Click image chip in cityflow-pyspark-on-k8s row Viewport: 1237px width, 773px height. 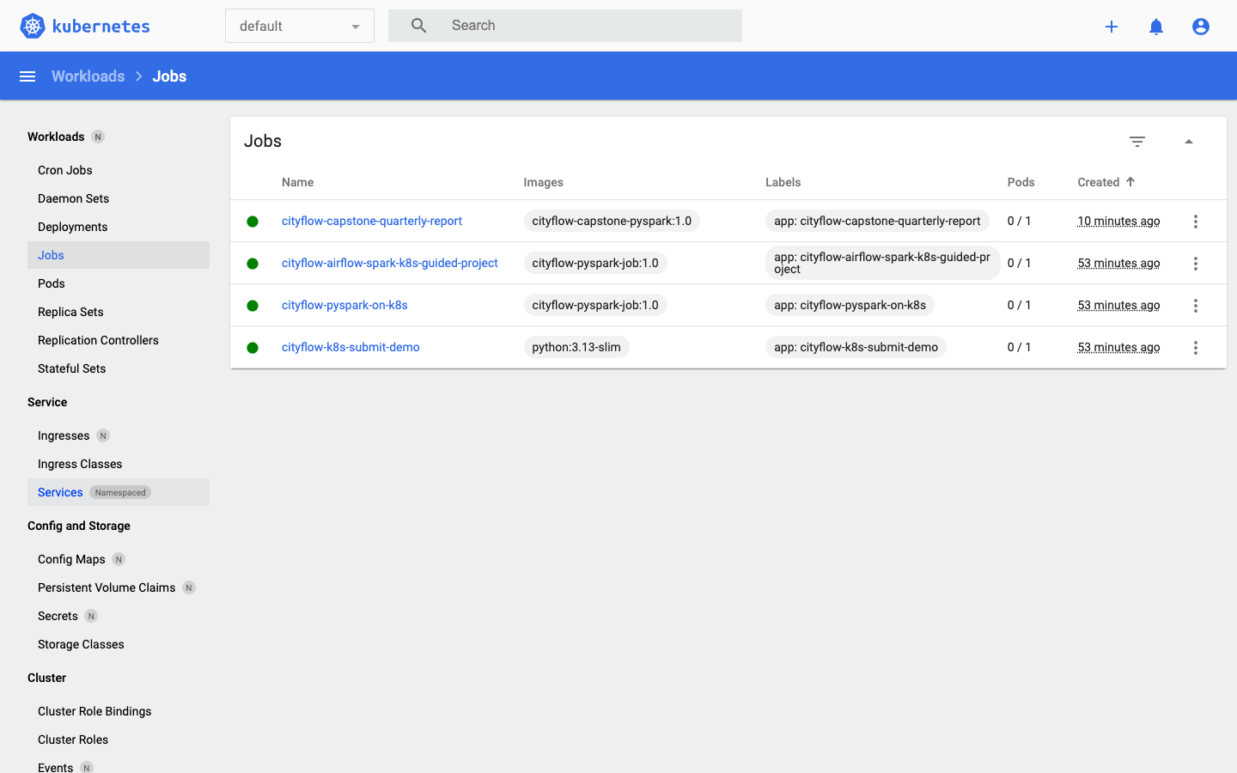(595, 305)
